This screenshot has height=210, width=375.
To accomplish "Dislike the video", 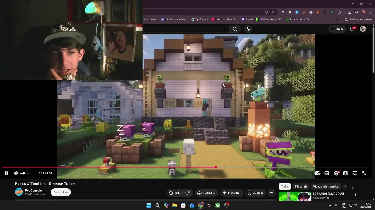I will coord(187,192).
